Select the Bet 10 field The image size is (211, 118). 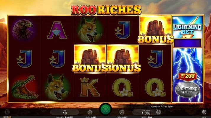click(x=65, y=112)
